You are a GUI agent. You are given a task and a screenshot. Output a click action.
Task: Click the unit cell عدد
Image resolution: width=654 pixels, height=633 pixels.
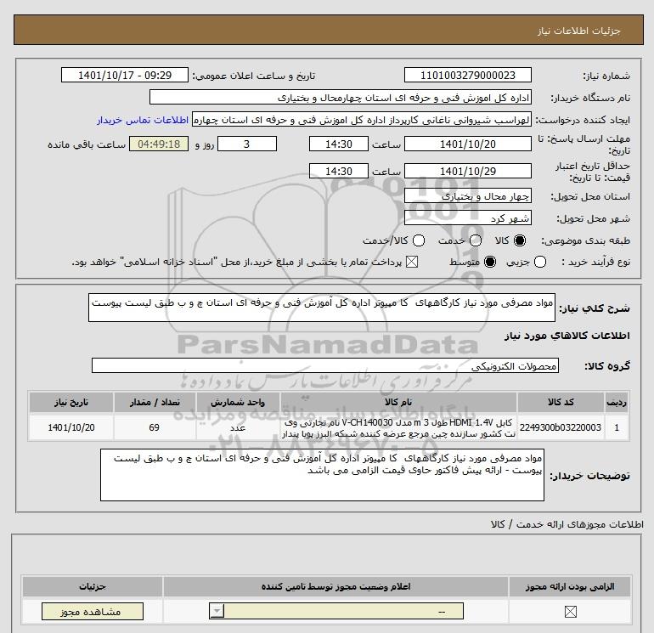click(x=238, y=427)
